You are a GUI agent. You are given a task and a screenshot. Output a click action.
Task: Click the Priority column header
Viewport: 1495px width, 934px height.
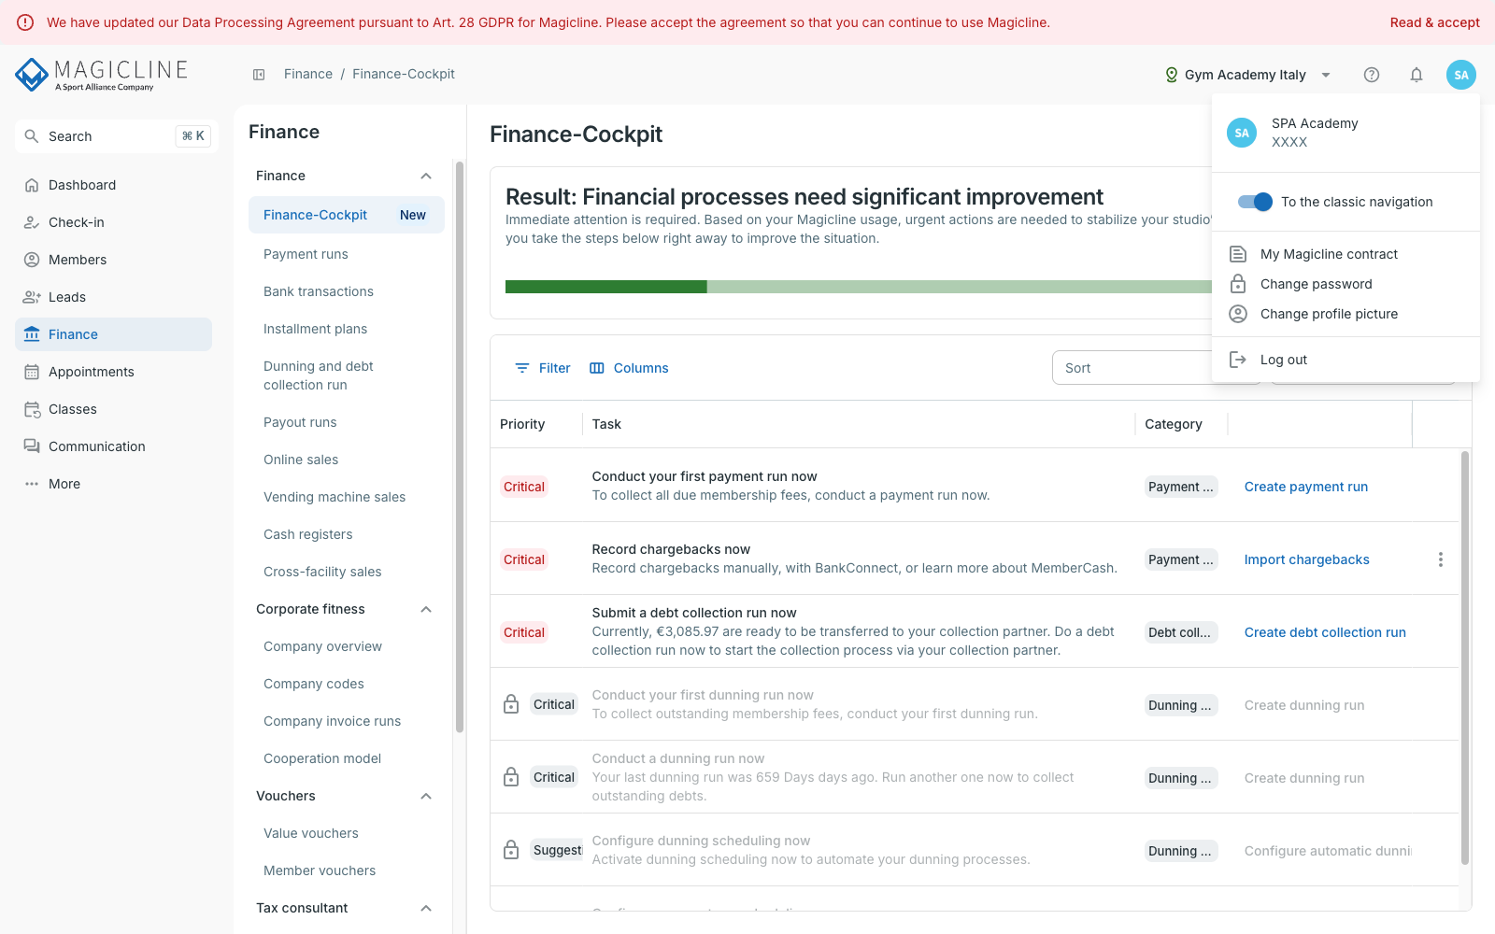[522, 424]
